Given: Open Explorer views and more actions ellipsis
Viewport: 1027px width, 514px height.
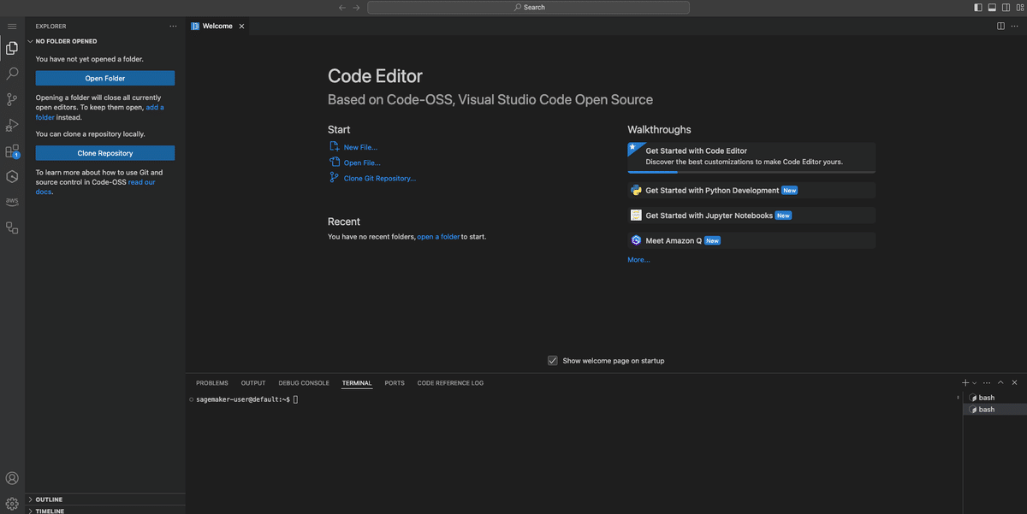Looking at the screenshot, I should pos(174,27).
